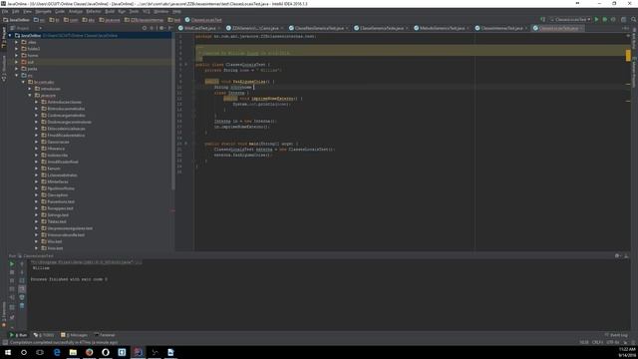Image resolution: width=638 pixels, height=359 pixels.
Task: Click Scroll from Source in Project panel
Action: pos(145,28)
